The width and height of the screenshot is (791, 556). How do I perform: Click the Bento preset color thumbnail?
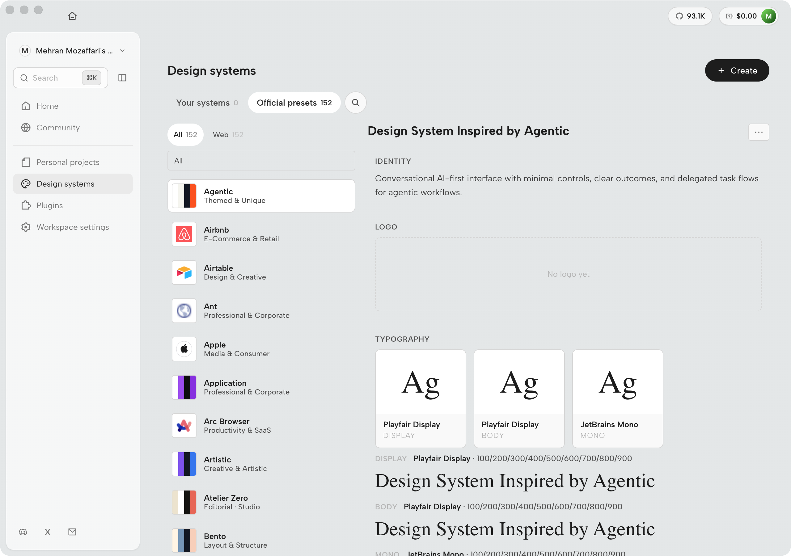click(x=184, y=541)
